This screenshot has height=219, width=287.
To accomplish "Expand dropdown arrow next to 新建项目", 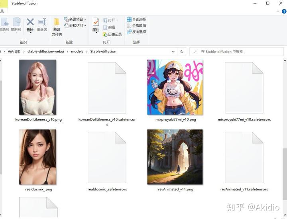I will tap(85, 19).
